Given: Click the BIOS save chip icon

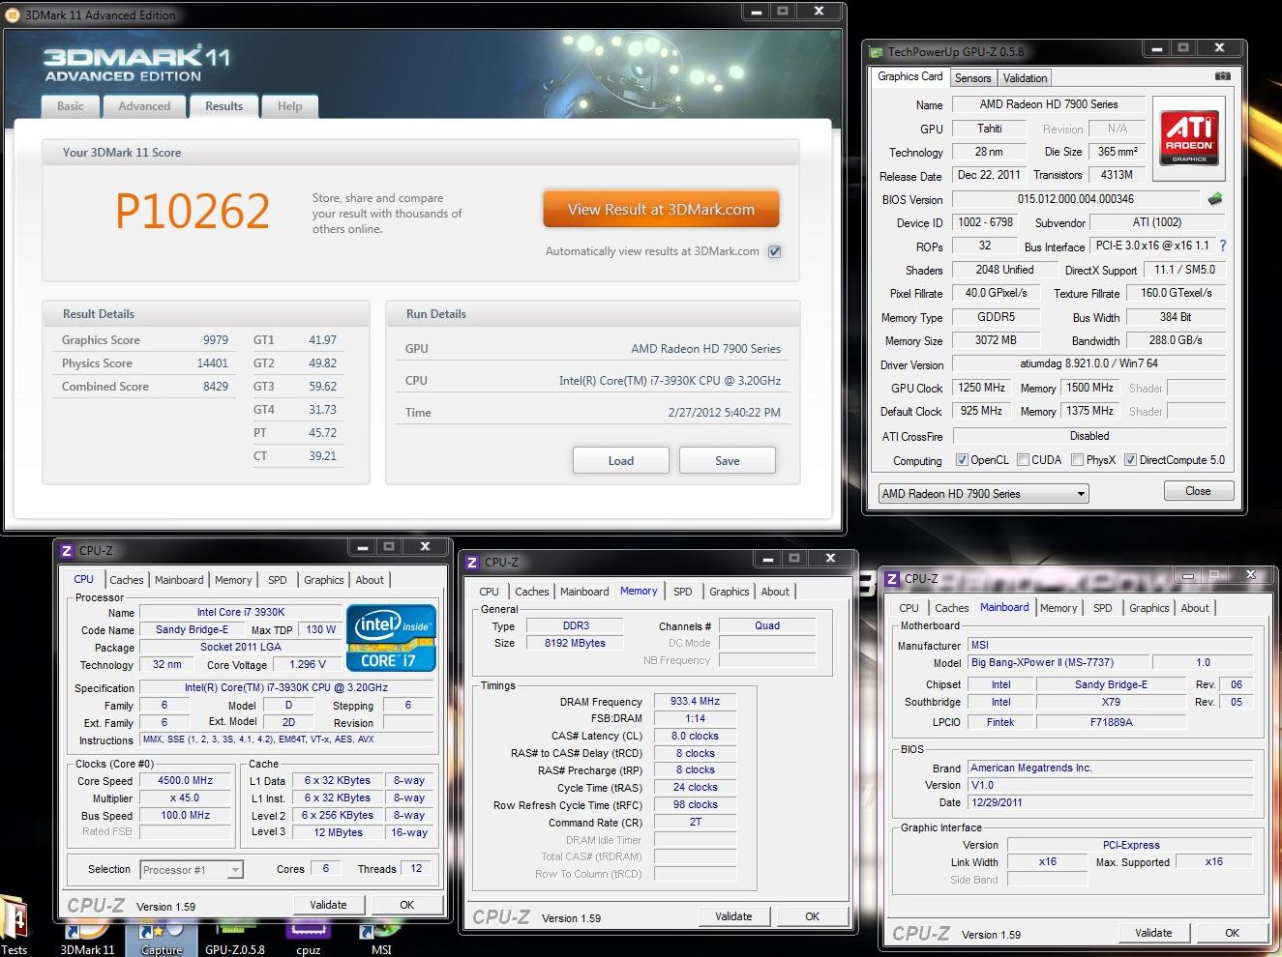Looking at the screenshot, I should (1215, 199).
